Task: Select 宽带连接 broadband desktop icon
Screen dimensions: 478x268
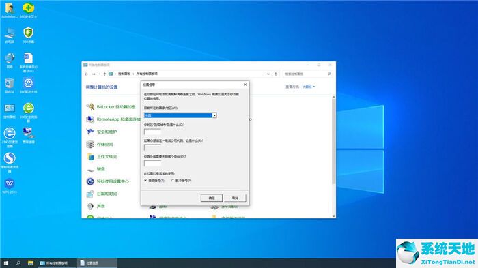Action: [x=29, y=136]
